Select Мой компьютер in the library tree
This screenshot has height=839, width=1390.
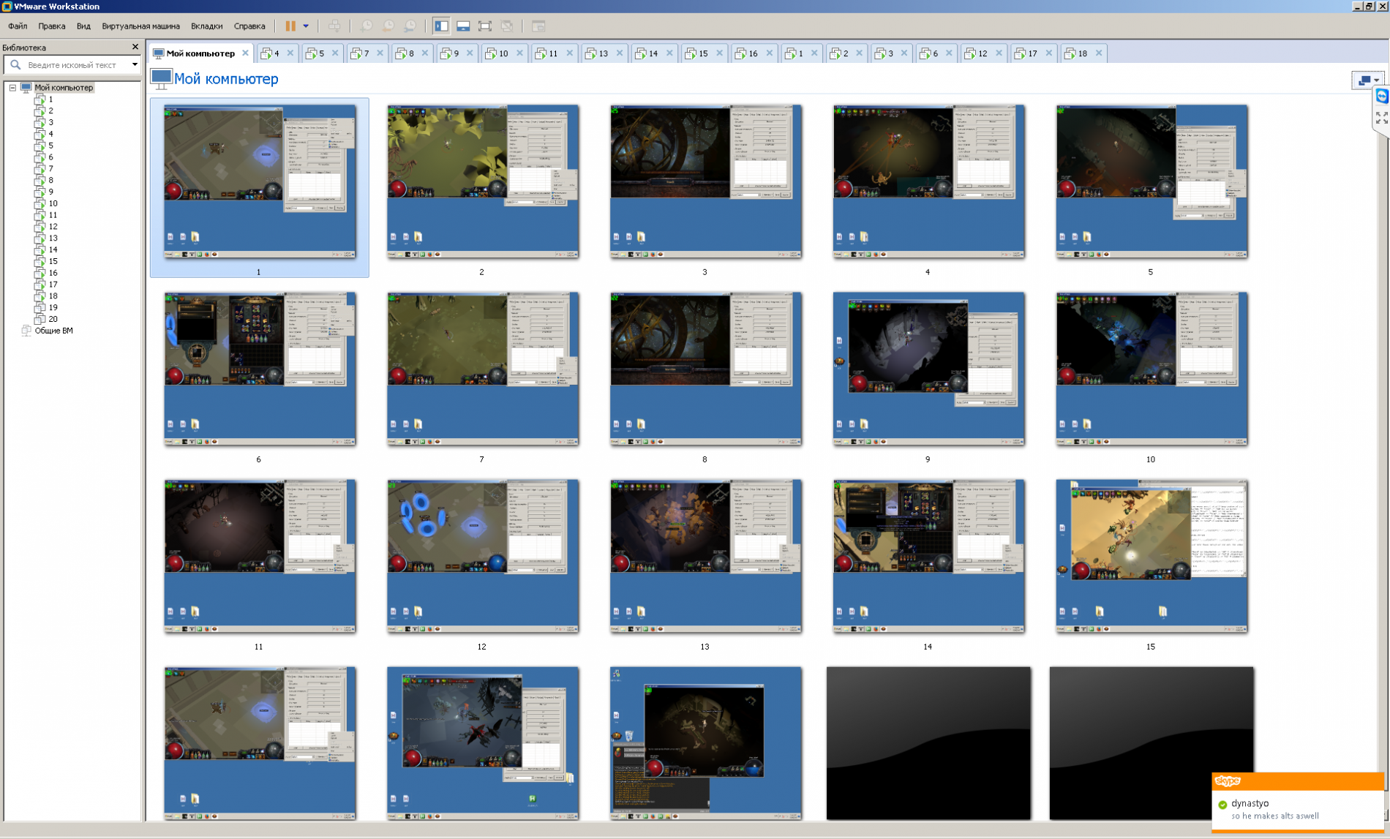click(64, 88)
